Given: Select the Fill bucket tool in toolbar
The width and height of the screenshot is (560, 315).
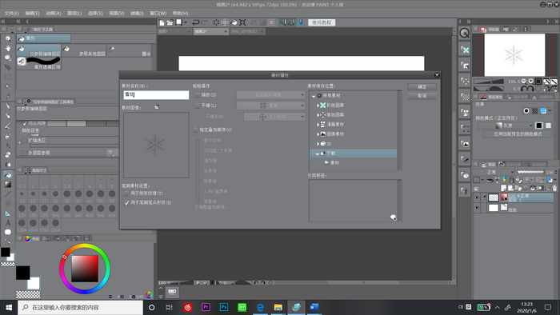Looking at the screenshot, I should (x=7, y=174).
